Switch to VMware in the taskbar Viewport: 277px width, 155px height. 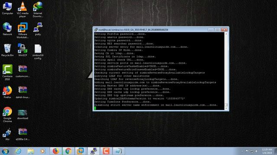[x=81, y=151]
